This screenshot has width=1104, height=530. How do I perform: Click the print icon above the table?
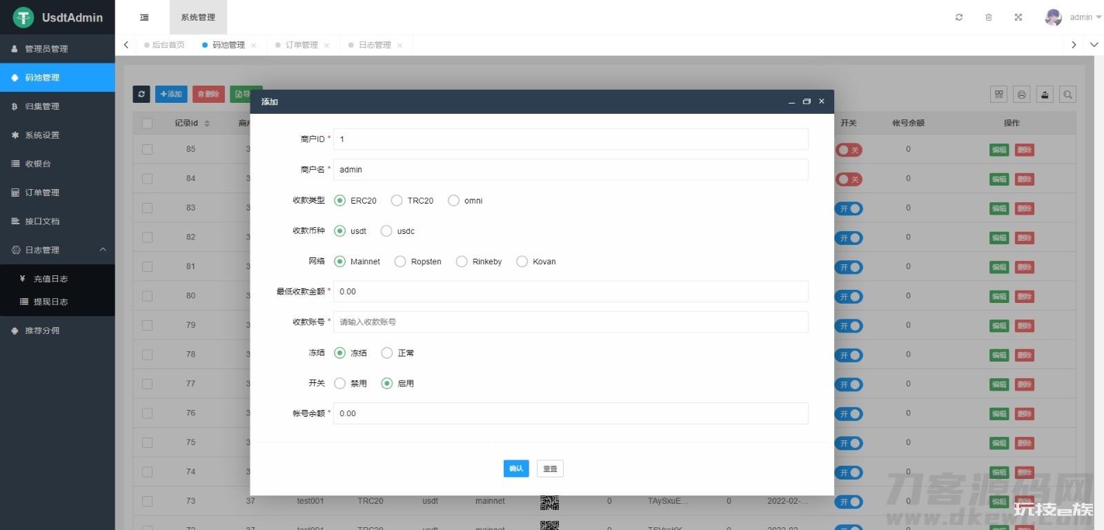(x=1022, y=95)
